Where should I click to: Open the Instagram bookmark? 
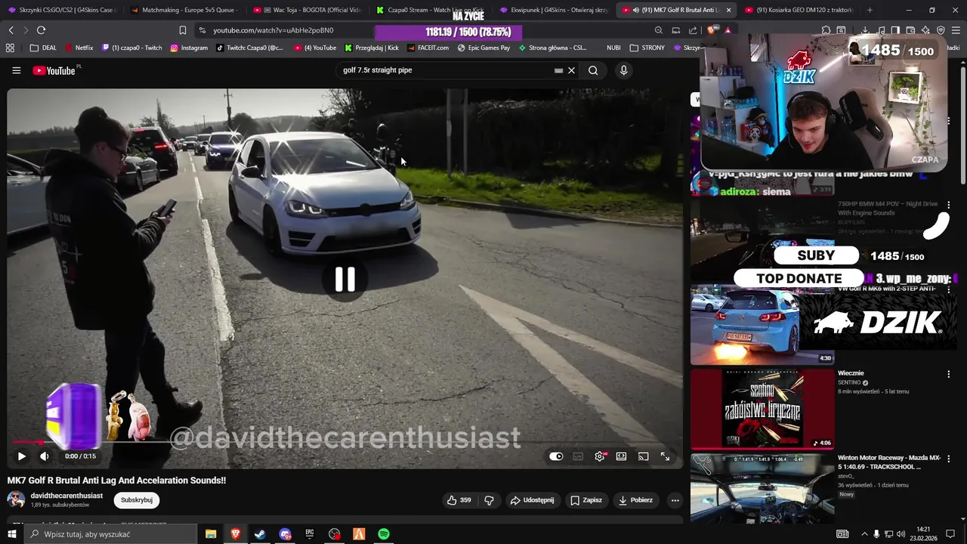pyautogui.click(x=189, y=48)
